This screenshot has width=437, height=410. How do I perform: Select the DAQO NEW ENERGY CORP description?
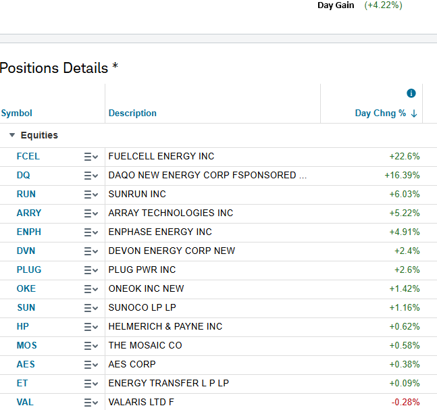point(207,175)
